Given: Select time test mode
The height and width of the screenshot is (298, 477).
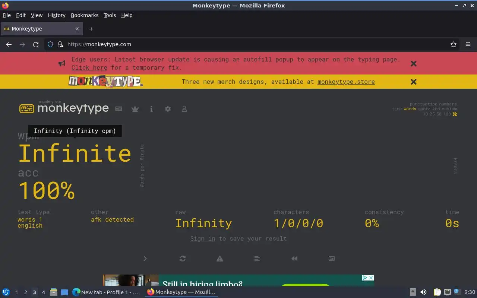Looking at the screenshot, I should pos(397,109).
